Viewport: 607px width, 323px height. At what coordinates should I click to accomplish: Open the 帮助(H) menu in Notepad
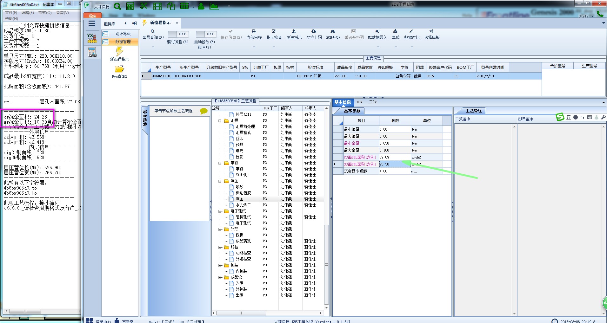tap(11, 18)
